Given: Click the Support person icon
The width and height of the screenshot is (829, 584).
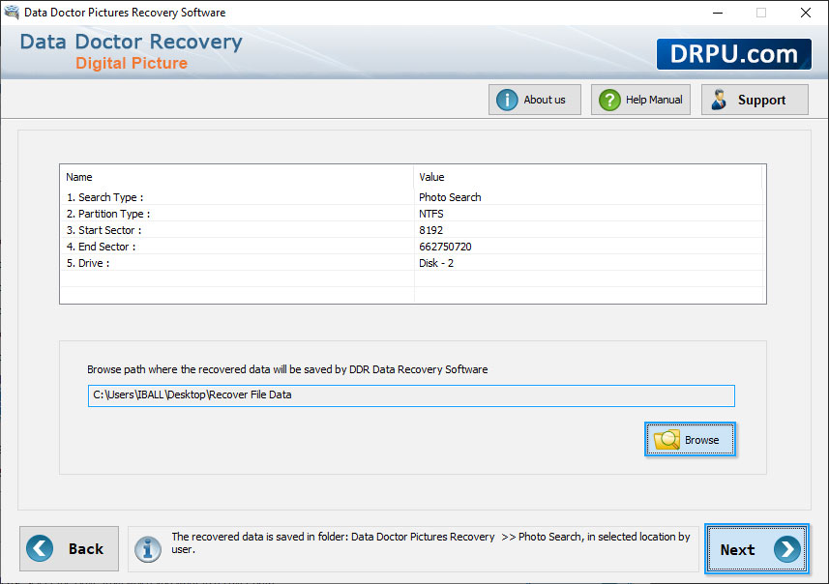Looking at the screenshot, I should pyautogui.click(x=719, y=100).
